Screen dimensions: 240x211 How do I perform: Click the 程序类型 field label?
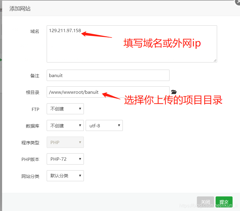coord(30,143)
